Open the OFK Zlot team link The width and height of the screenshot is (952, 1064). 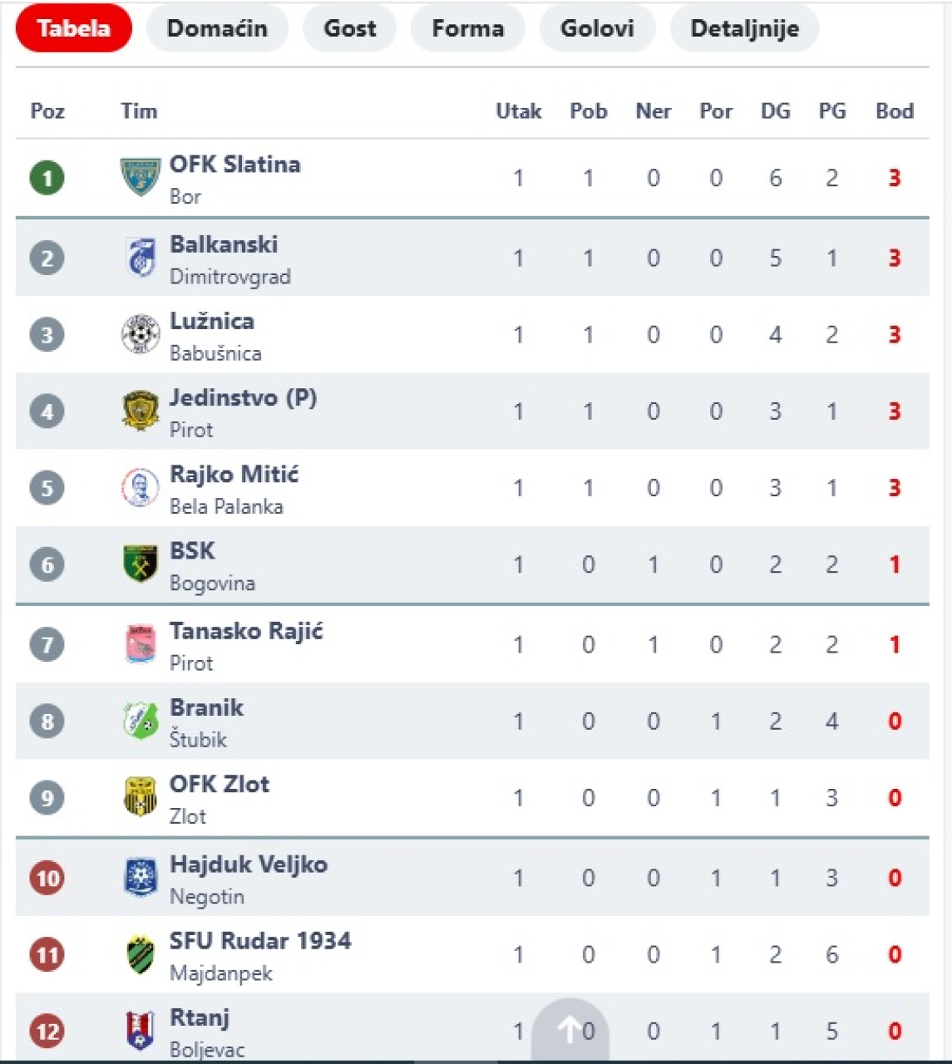tap(220, 784)
